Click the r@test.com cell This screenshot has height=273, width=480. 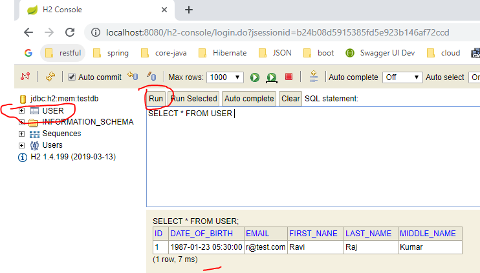tap(265, 247)
